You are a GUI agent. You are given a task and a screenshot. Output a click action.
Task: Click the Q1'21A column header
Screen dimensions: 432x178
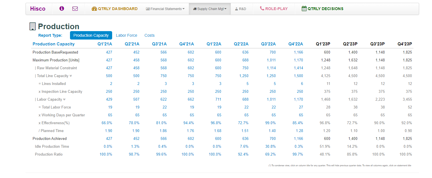click(105, 44)
